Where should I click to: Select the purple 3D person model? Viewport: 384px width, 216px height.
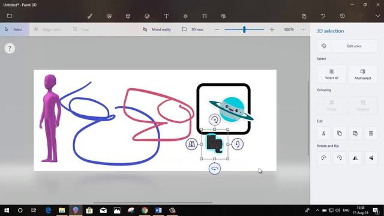50,118
